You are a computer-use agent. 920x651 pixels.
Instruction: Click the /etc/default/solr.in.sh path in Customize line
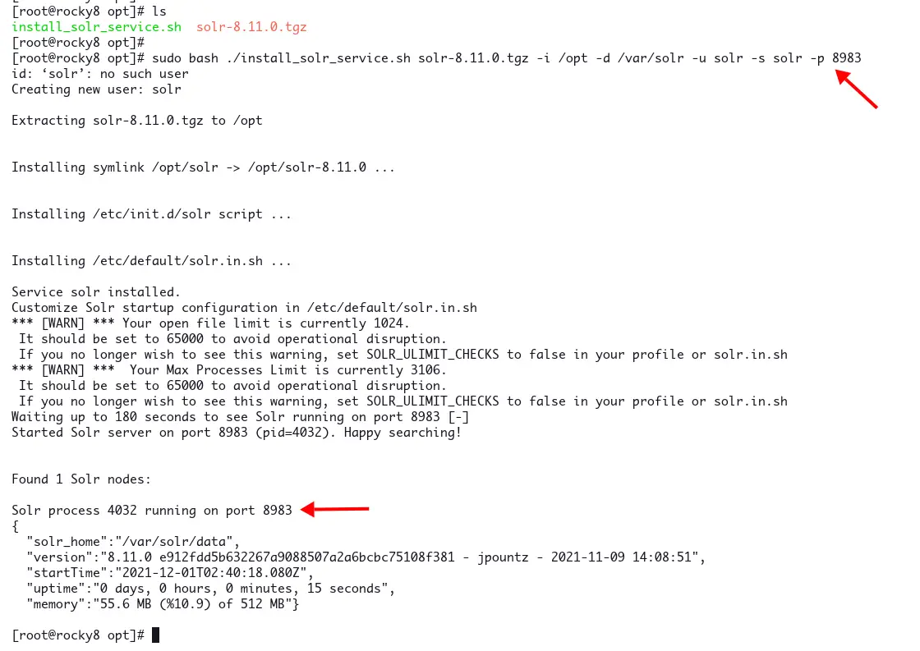pyautogui.click(x=392, y=308)
